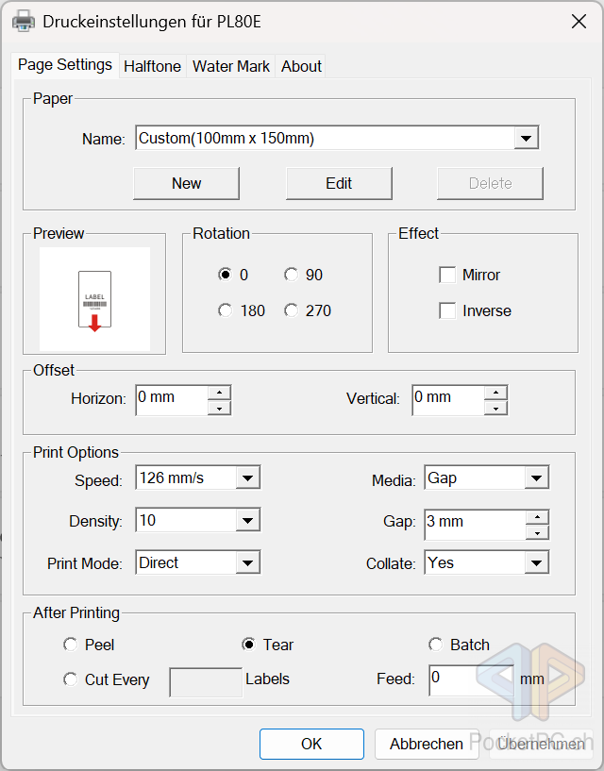Screen dimensions: 604x771
Task: Decrease vertical offset with down arrow
Action: 495,408
